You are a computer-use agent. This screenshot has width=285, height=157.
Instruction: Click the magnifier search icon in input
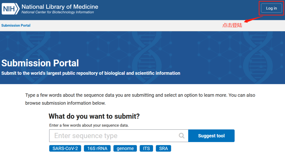[181, 136]
